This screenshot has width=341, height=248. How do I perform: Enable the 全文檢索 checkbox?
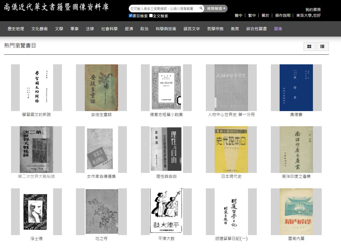[x=151, y=16]
